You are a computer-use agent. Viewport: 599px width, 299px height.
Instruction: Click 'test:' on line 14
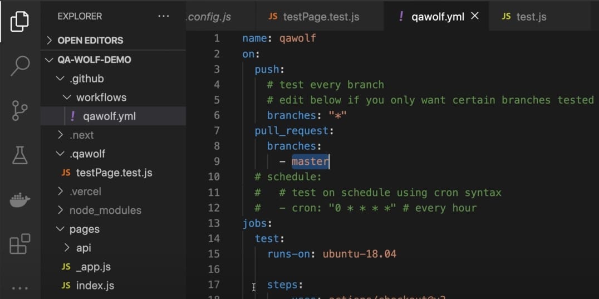pos(269,239)
